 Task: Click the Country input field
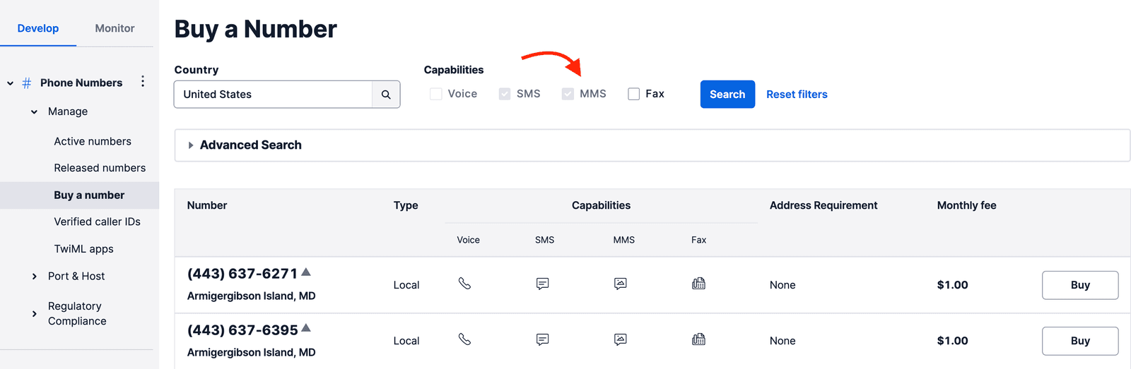(x=273, y=95)
